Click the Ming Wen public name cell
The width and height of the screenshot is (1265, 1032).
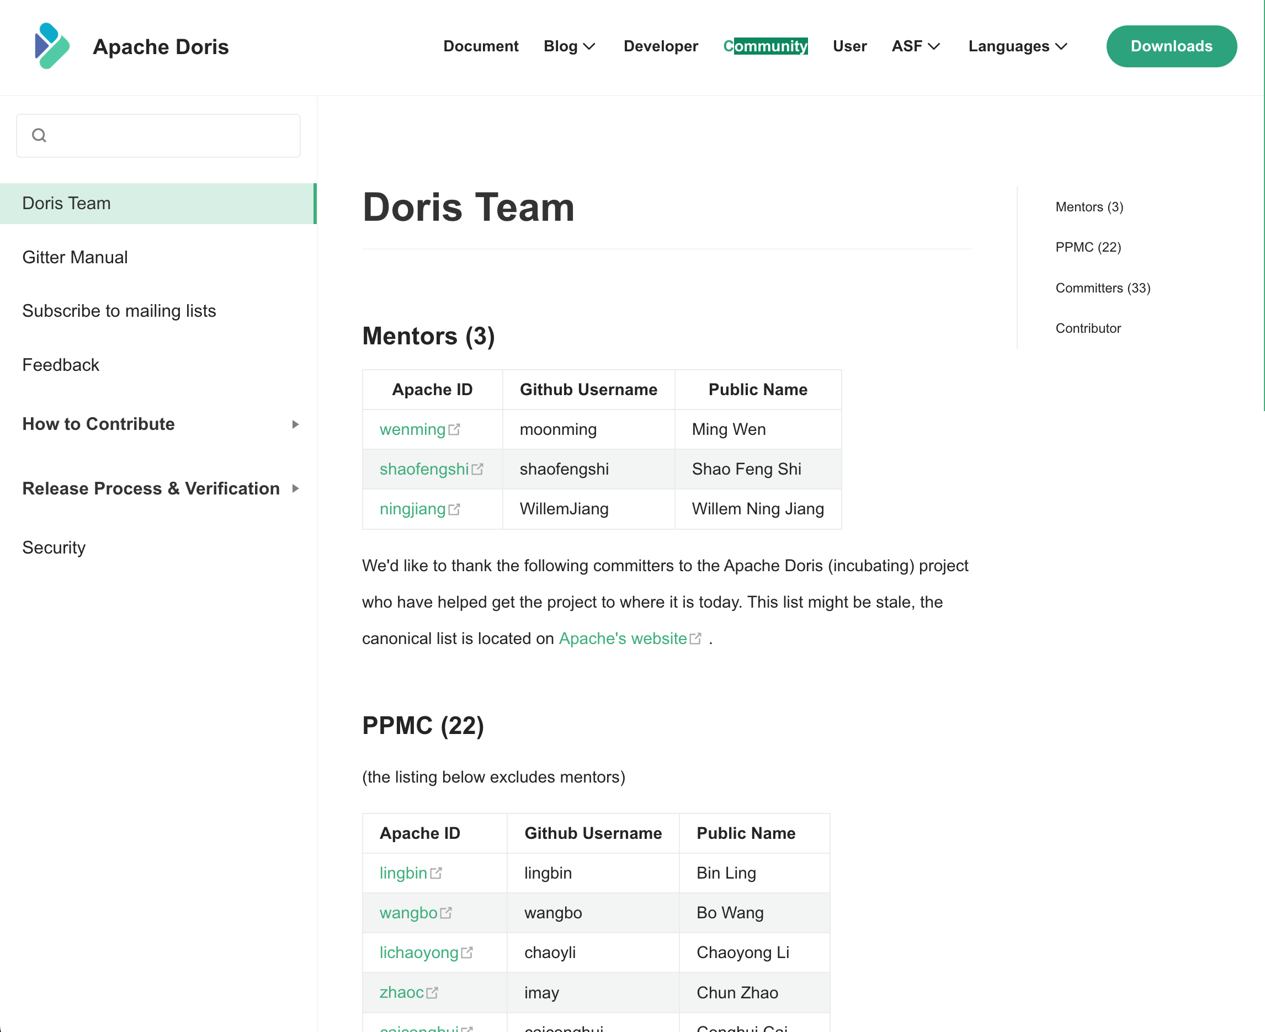coord(758,429)
